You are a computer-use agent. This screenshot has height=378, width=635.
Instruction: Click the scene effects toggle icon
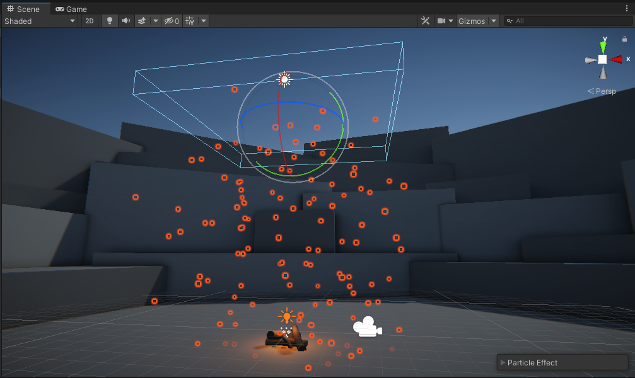pyautogui.click(x=143, y=21)
